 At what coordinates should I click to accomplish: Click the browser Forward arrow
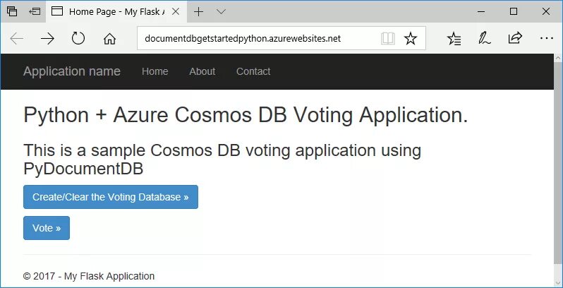(x=47, y=39)
